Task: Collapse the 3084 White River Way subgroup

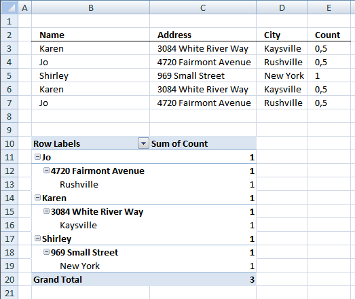Action: click(46, 211)
